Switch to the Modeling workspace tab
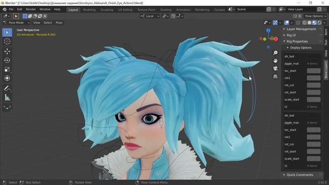The image size is (329, 185). [x=89, y=10]
